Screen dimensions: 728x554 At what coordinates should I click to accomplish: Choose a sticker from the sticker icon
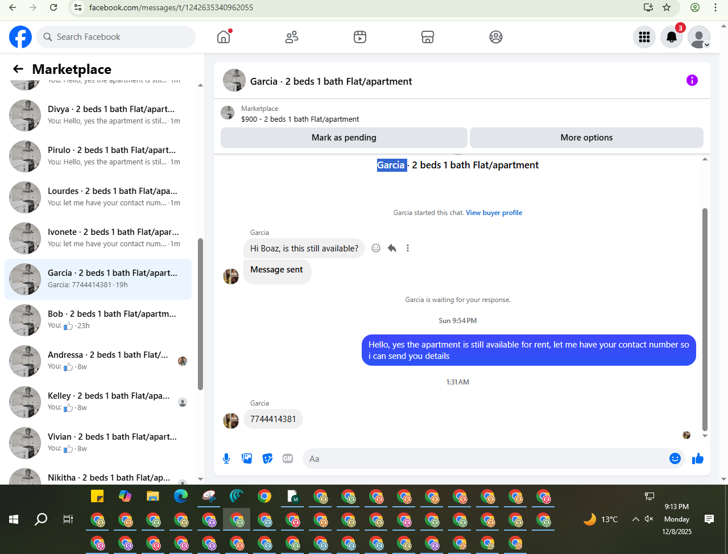click(x=267, y=458)
